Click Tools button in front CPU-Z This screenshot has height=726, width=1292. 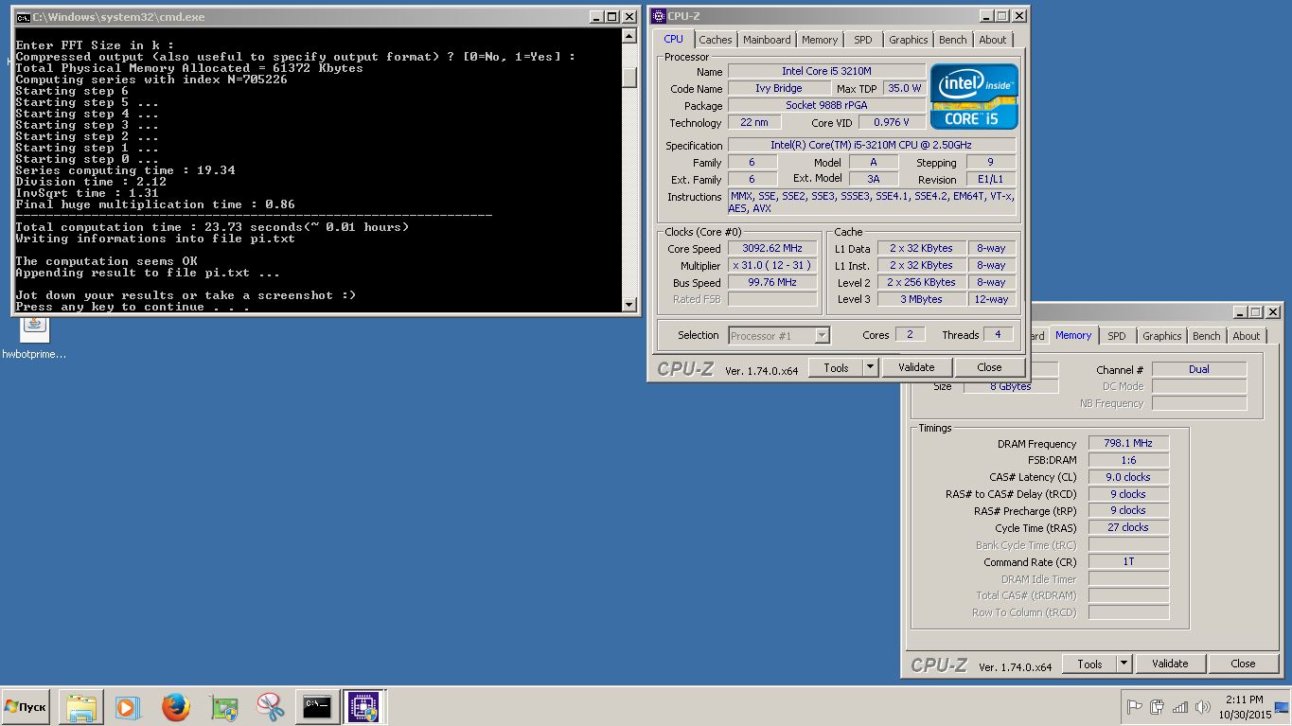click(836, 367)
